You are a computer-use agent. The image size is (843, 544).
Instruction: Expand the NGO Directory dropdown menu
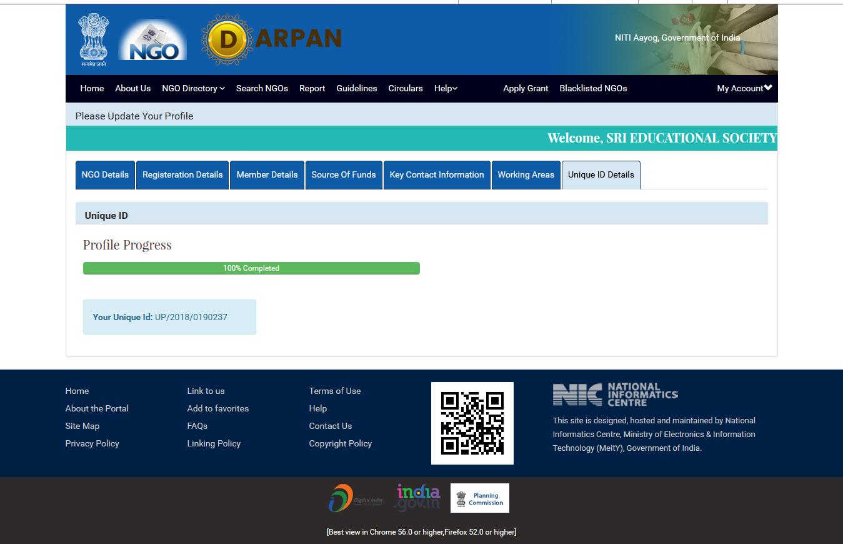(x=193, y=89)
